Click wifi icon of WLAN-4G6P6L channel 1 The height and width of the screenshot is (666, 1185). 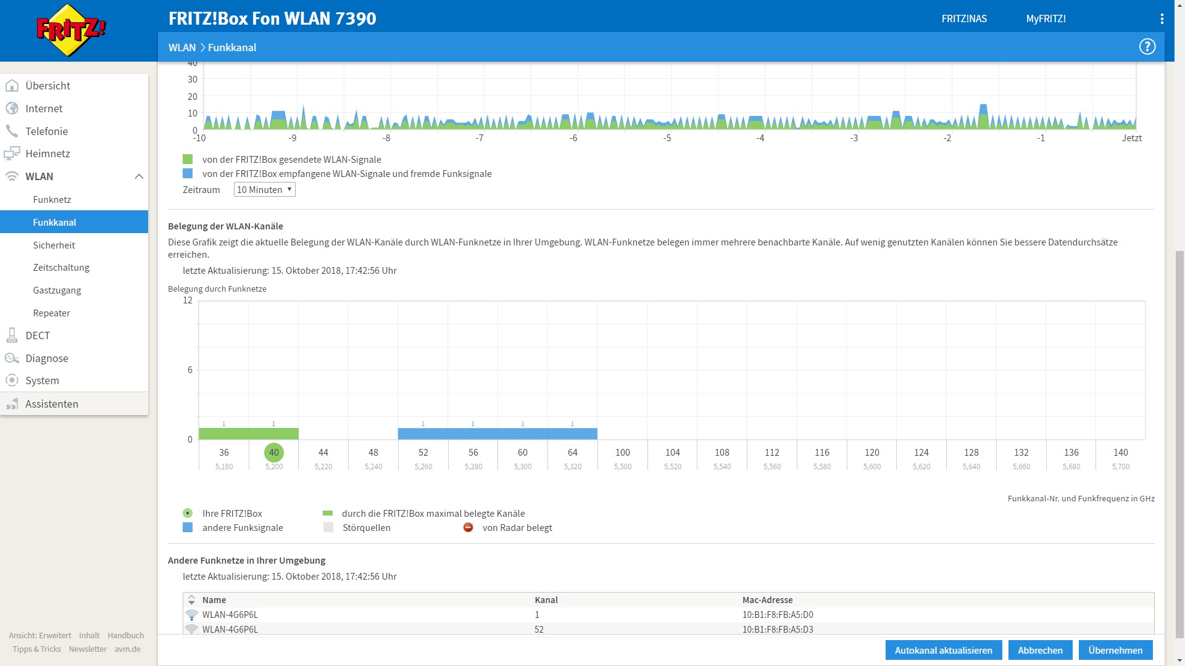click(191, 615)
